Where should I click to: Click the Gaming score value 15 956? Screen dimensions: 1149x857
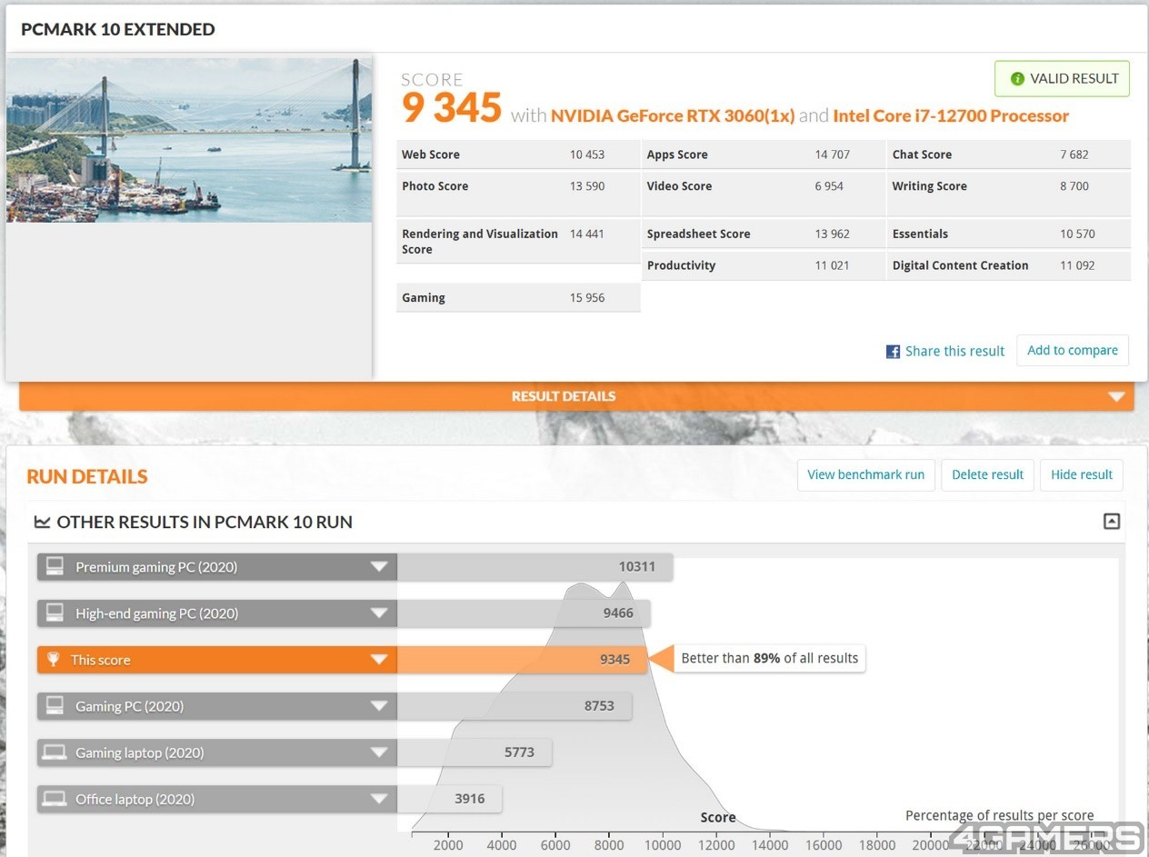tap(587, 298)
